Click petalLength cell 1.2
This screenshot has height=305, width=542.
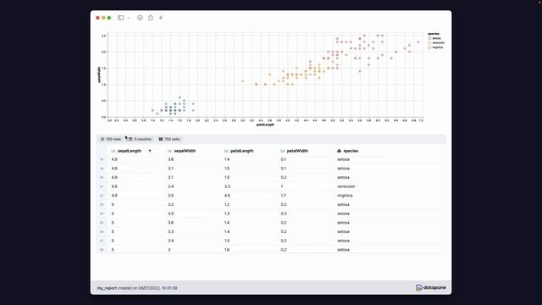point(227,204)
